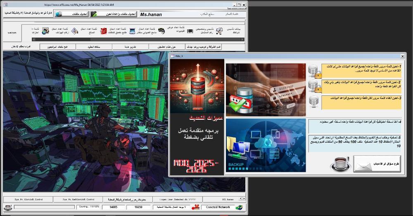The image size is (413, 216).
Task: Select the Logen_User_Selected_db_YYYY tab
Action: 178,199
